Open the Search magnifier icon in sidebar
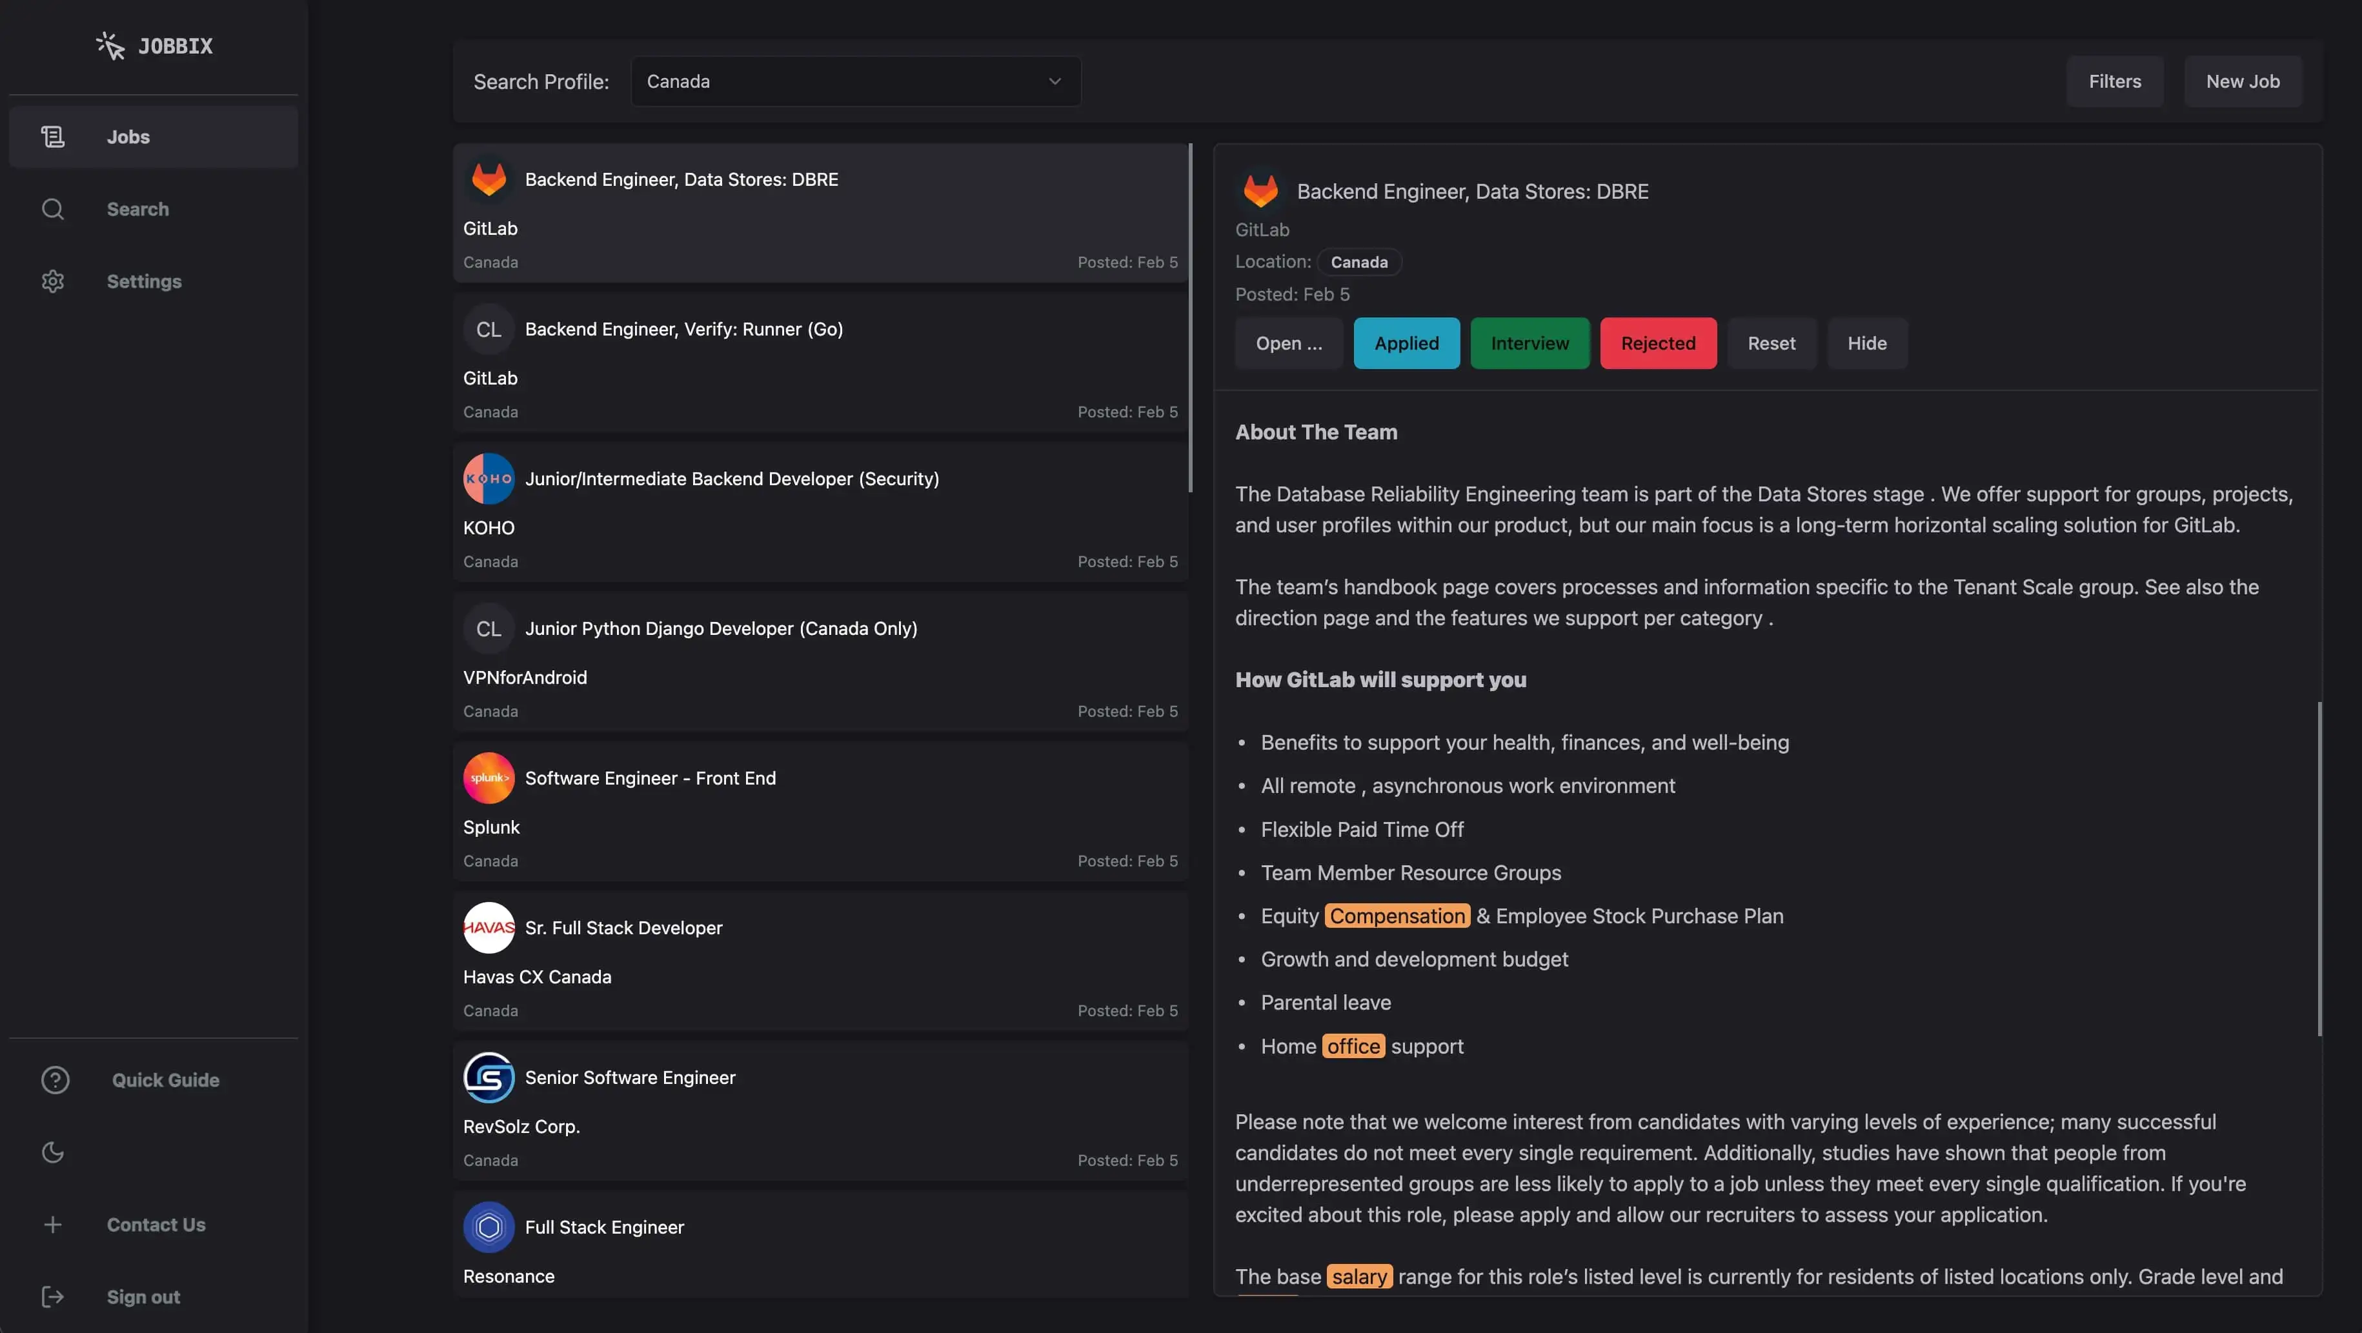Viewport: 2362px width, 1333px height. coord(53,209)
